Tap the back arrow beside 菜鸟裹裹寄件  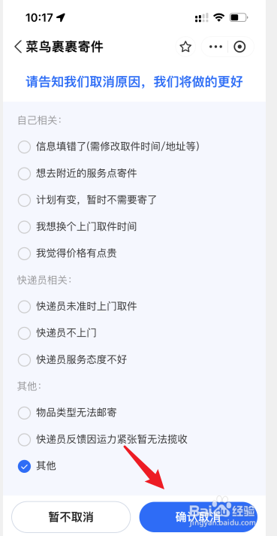click(x=18, y=47)
